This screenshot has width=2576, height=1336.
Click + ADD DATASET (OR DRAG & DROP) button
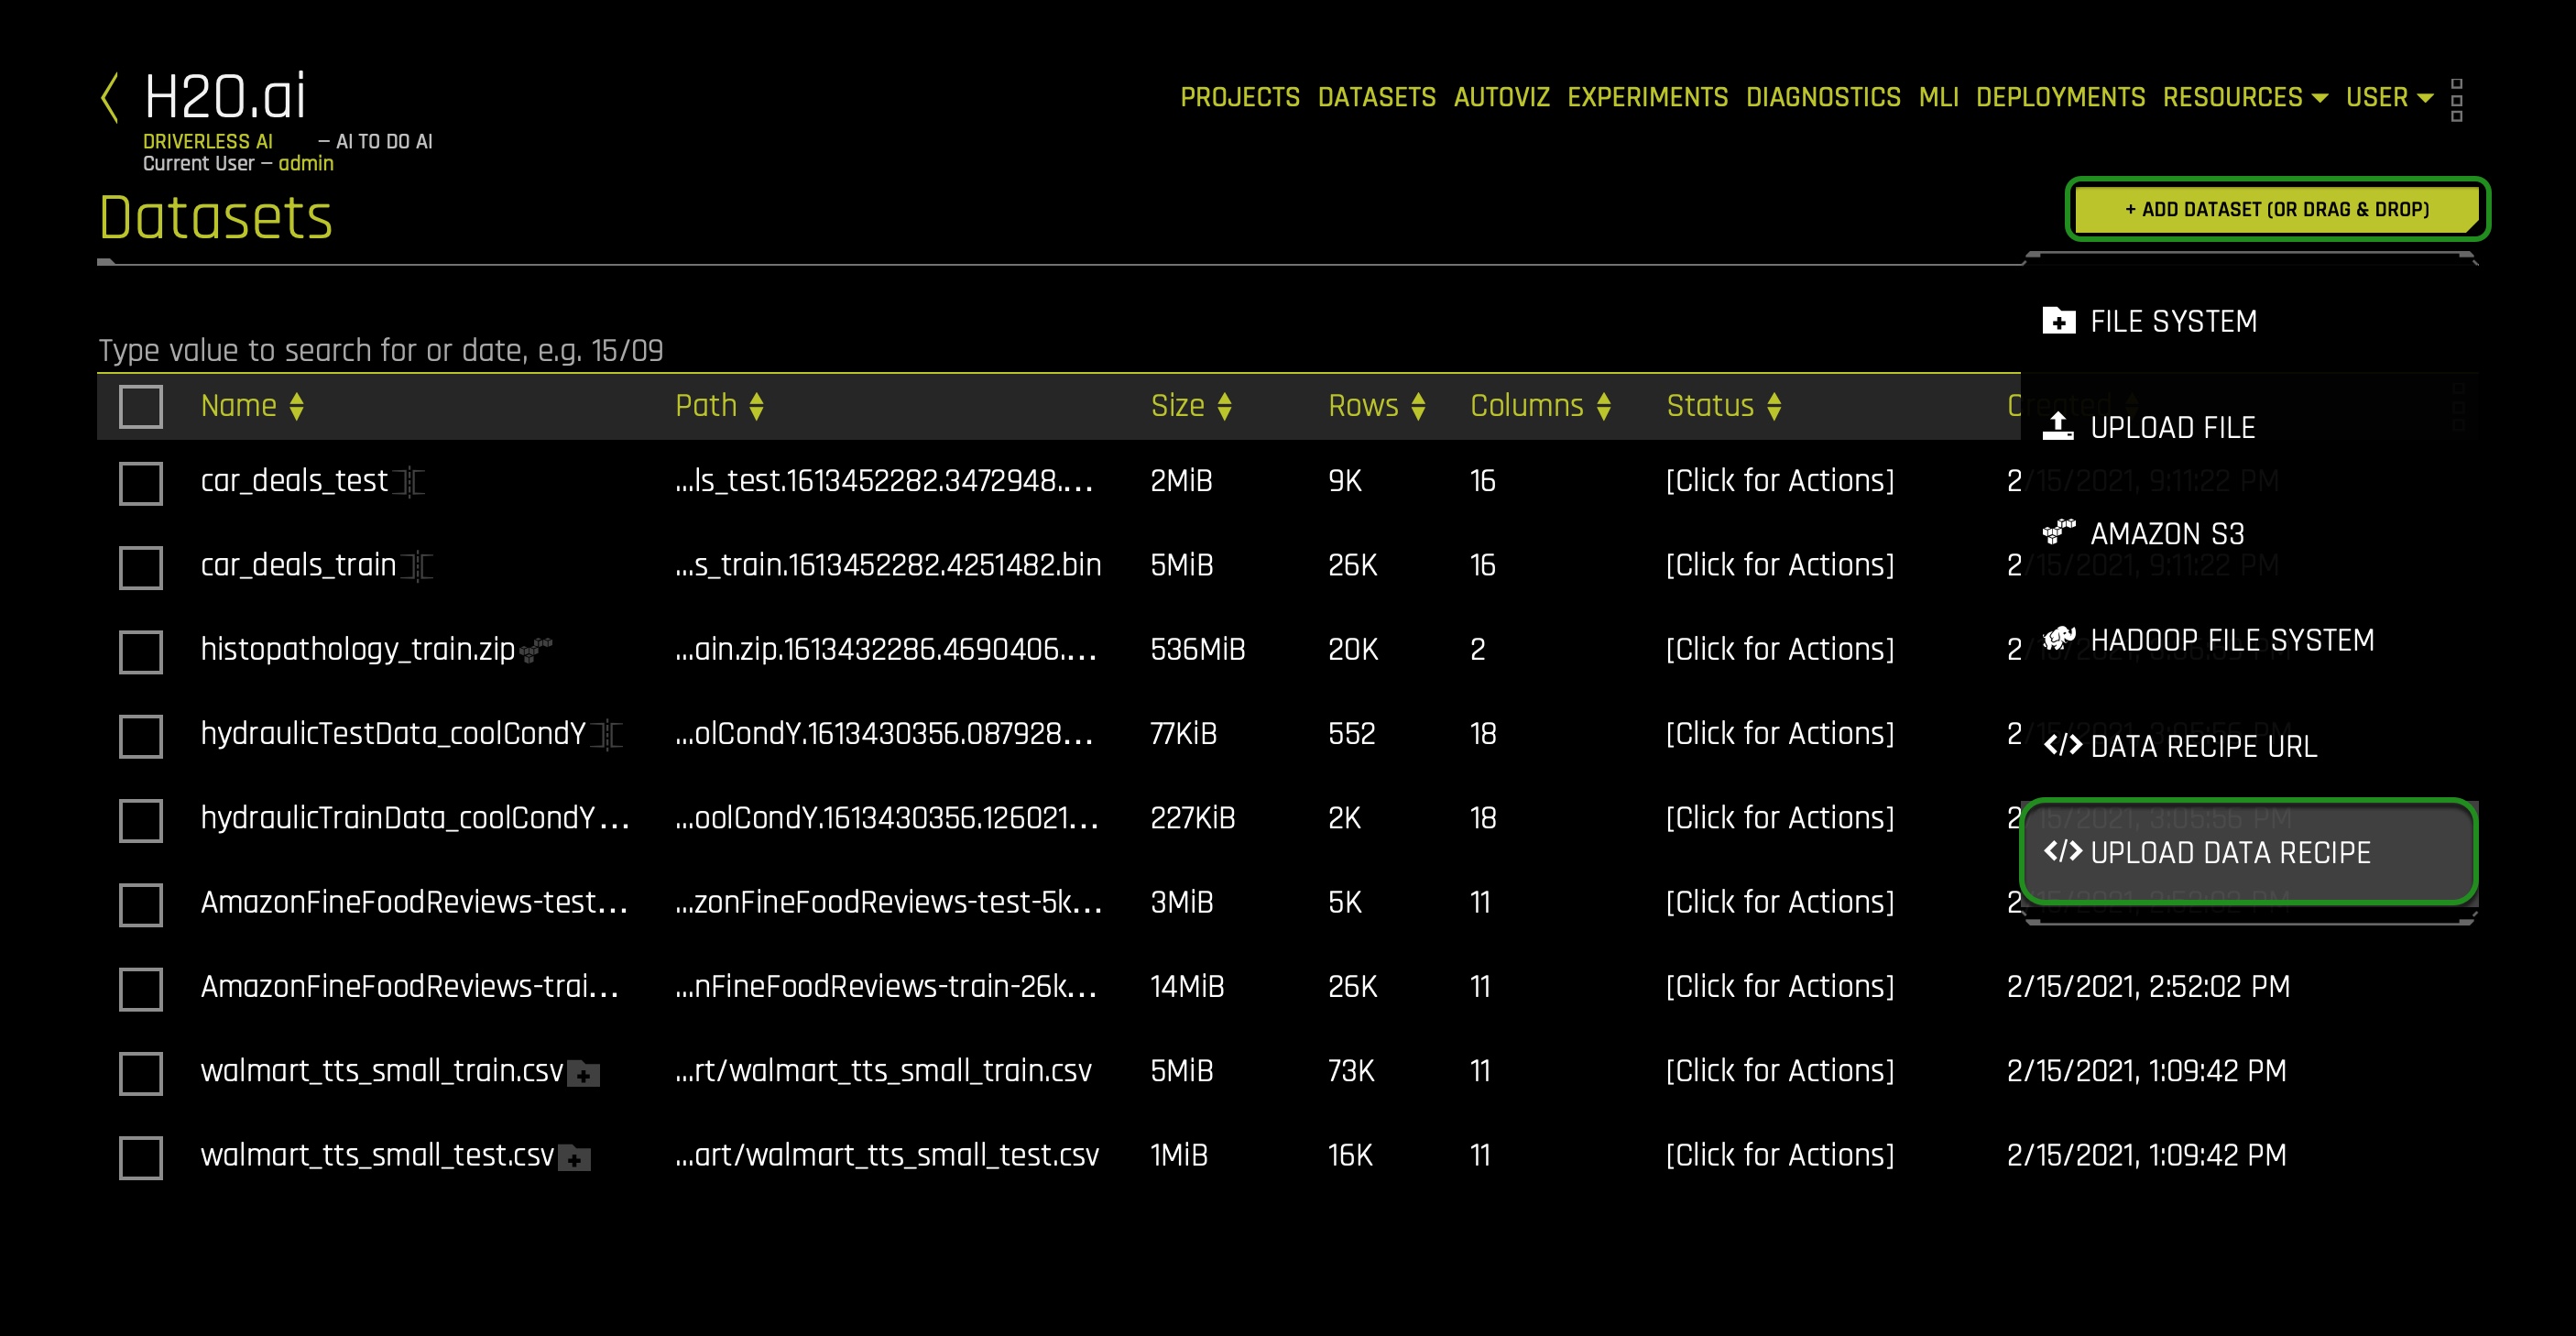point(2277,209)
